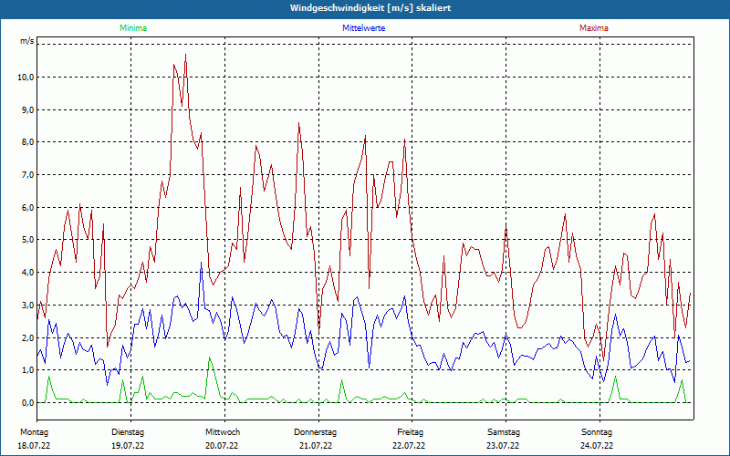Click the 6,0 y-axis value
The height and width of the screenshot is (456, 730).
tap(27, 208)
